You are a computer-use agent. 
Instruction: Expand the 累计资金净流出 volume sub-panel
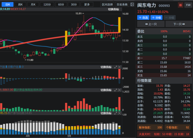[x=115, y=90]
